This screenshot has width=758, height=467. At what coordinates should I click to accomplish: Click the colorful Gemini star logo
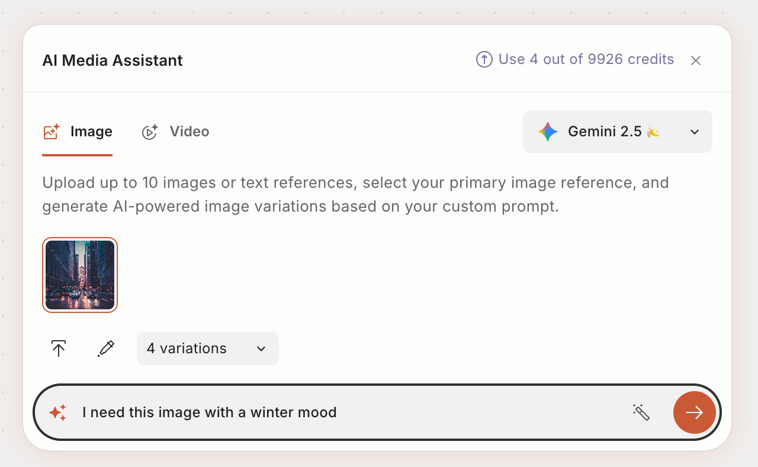click(x=547, y=132)
